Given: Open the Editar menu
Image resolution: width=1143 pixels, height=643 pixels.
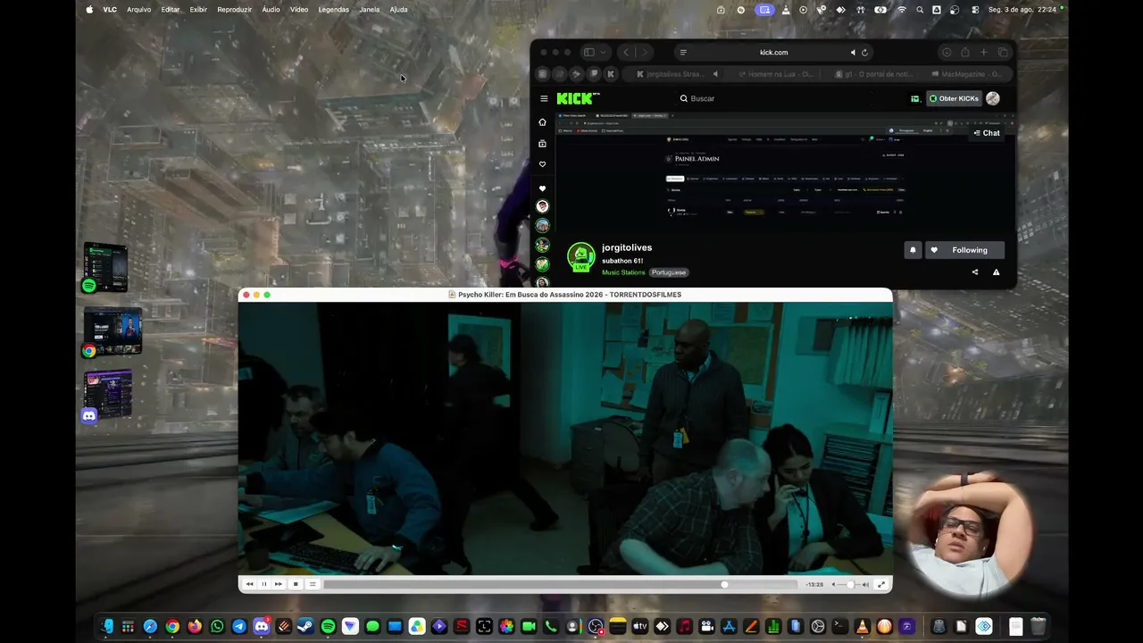Looking at the screenshot, I should point(171,10).
